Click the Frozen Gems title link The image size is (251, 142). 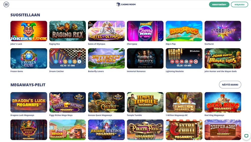click(x=17, y=71)
